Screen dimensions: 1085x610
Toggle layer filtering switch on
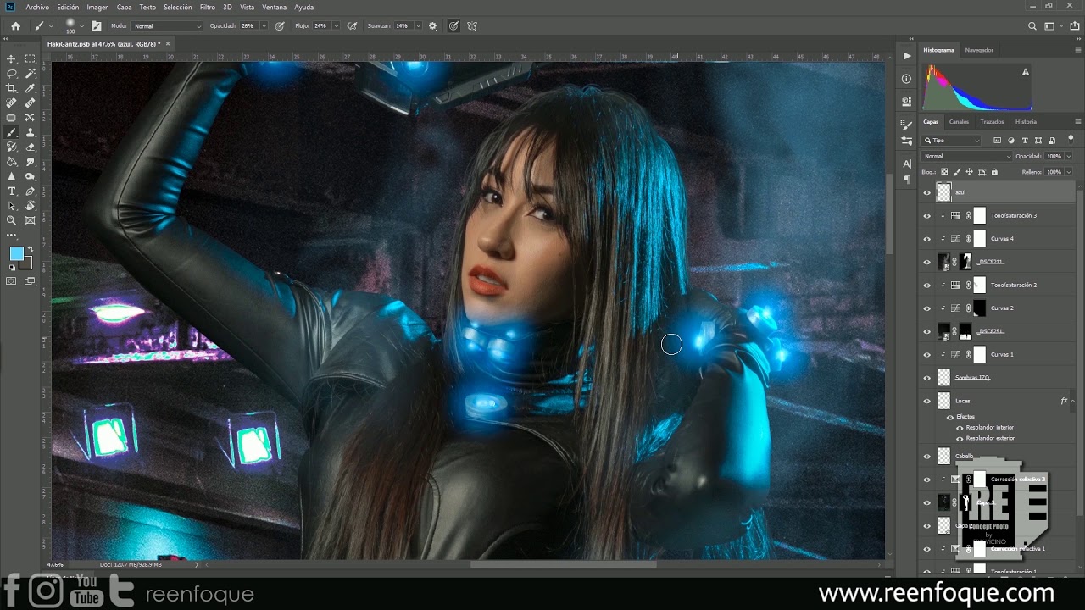1071,138
